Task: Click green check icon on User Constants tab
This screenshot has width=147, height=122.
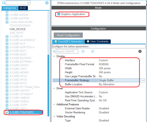Action: pyautogui.click(x=88, y=41)
